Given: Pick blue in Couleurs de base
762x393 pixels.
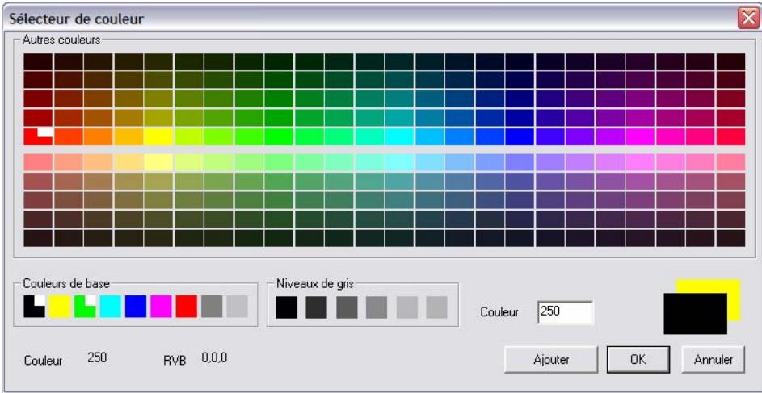Looking at the screenshot, I should (136, 307).
